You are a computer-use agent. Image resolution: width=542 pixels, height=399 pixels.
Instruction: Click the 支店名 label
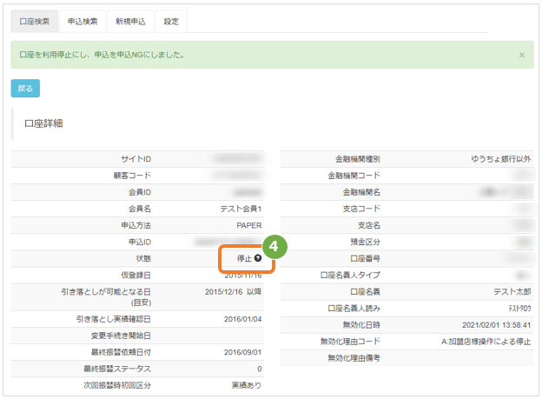pos(369,225)
